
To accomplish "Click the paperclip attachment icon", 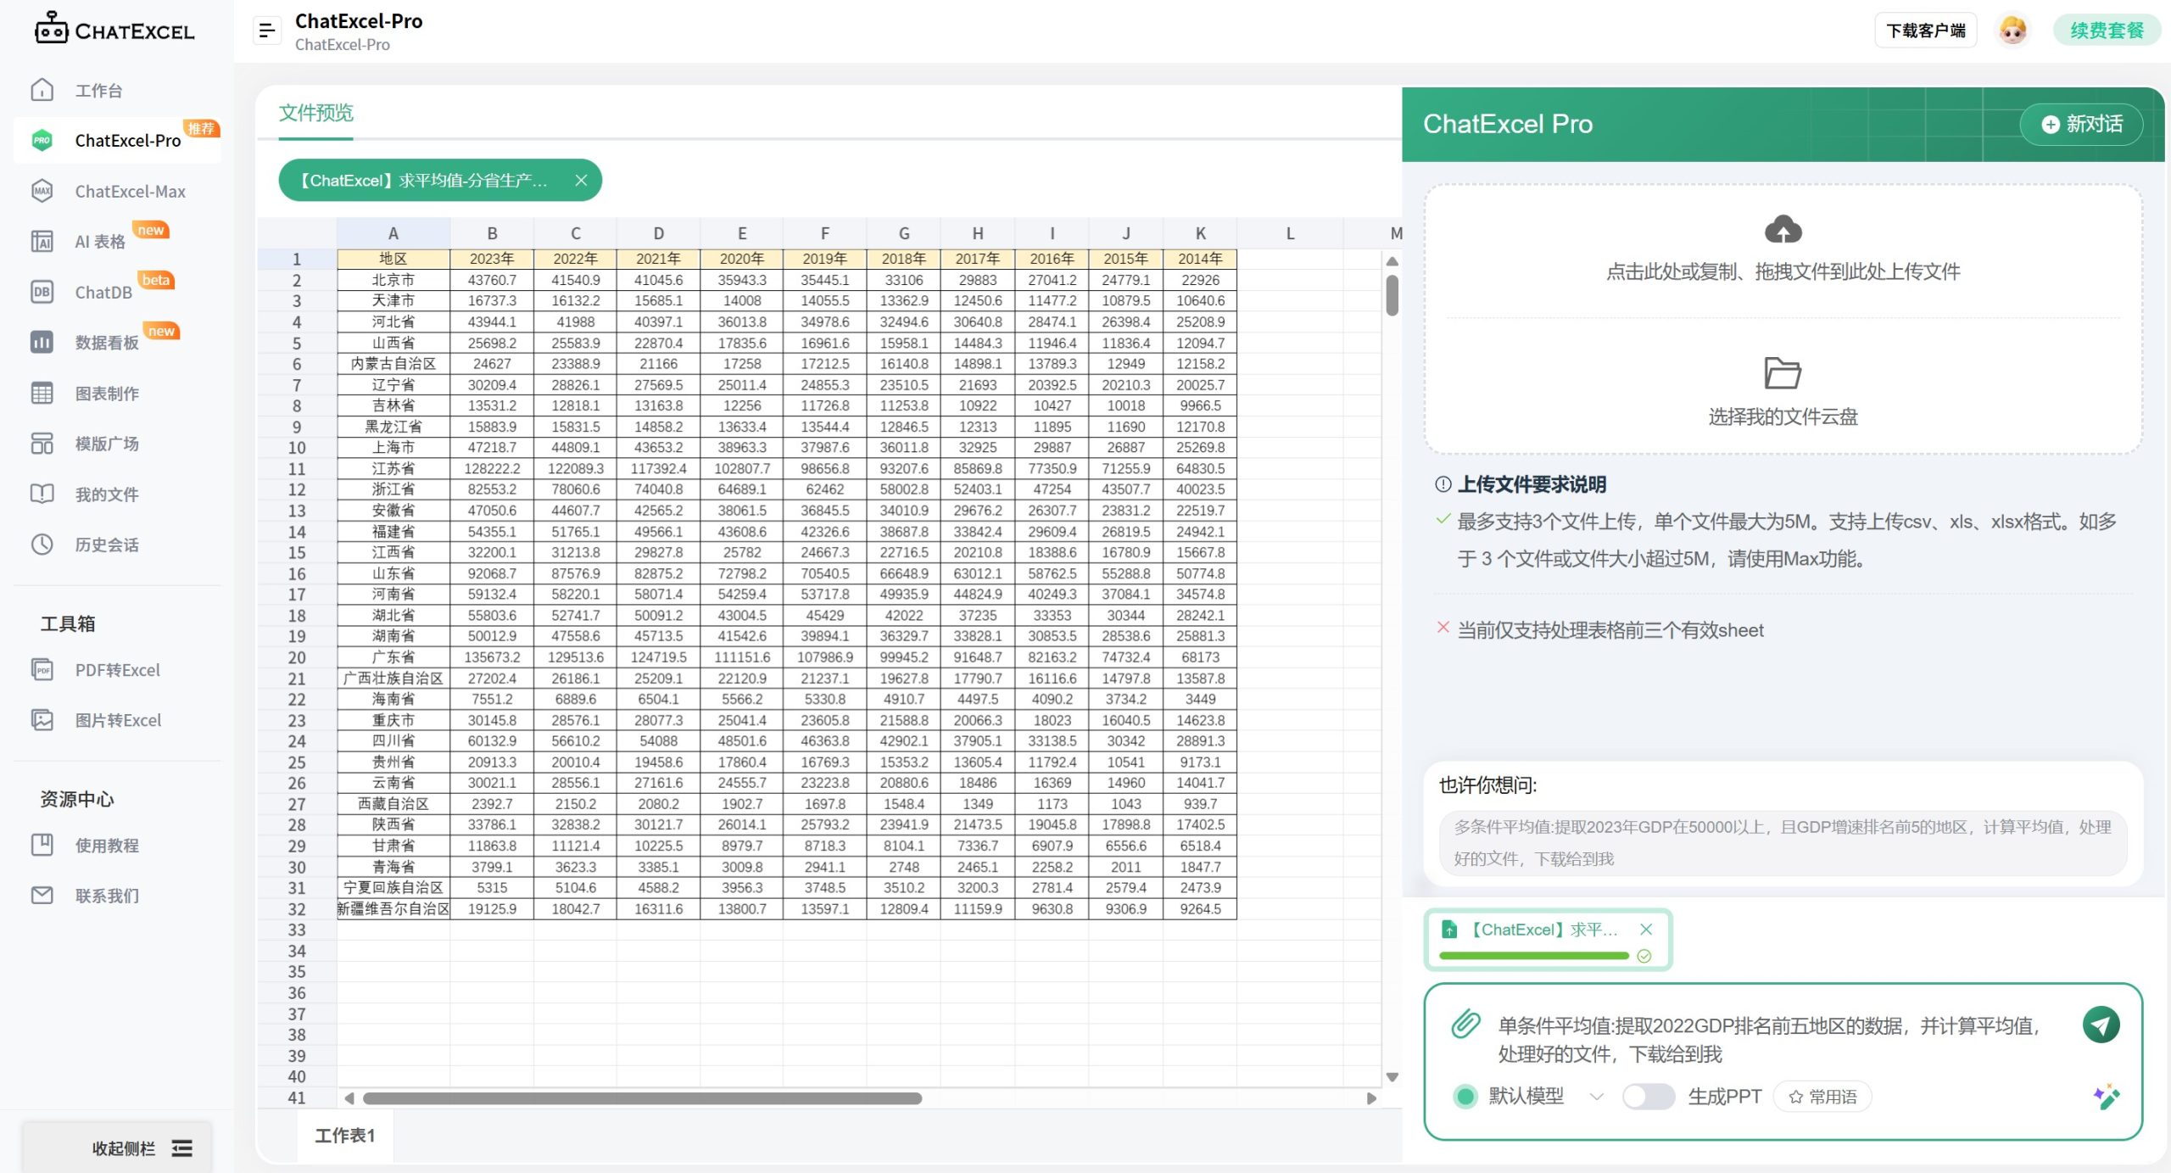I will (x=1466, y=1025).
